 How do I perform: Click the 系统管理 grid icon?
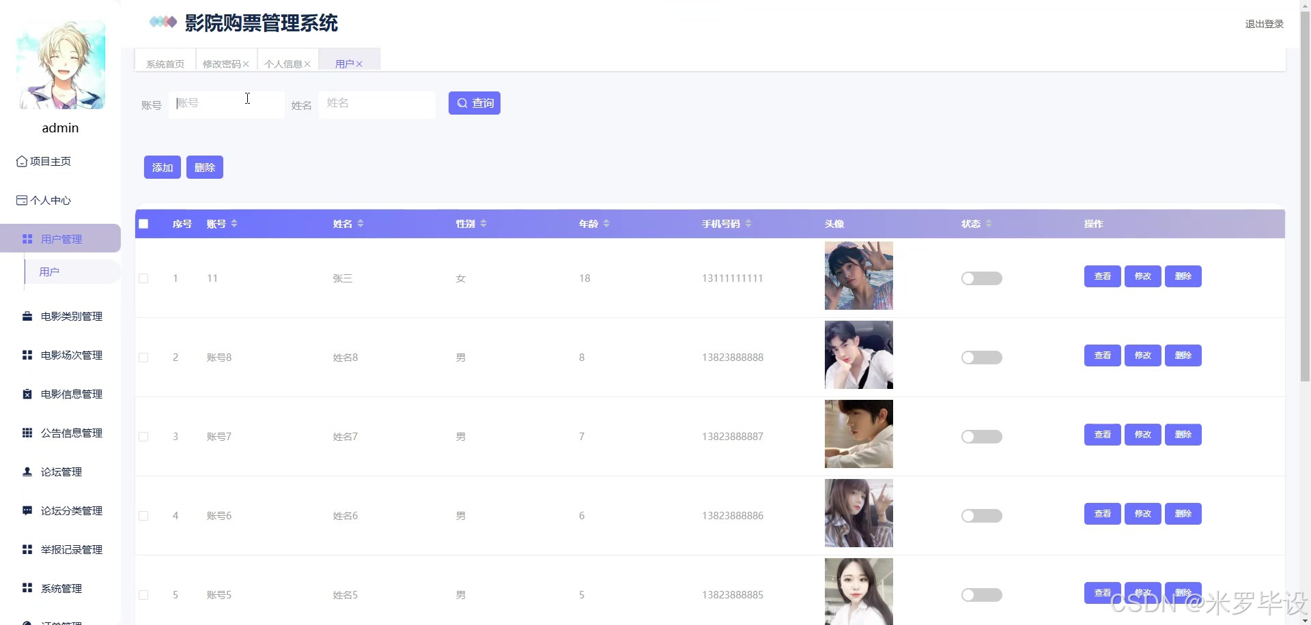click(x=27, y=587)
